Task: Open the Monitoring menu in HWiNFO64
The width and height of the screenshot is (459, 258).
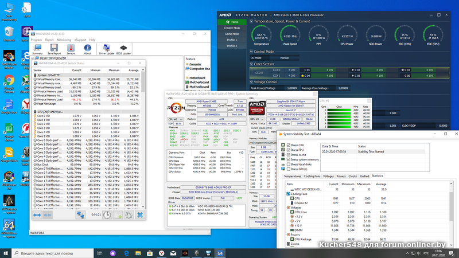Action: [x=64, y=40]
